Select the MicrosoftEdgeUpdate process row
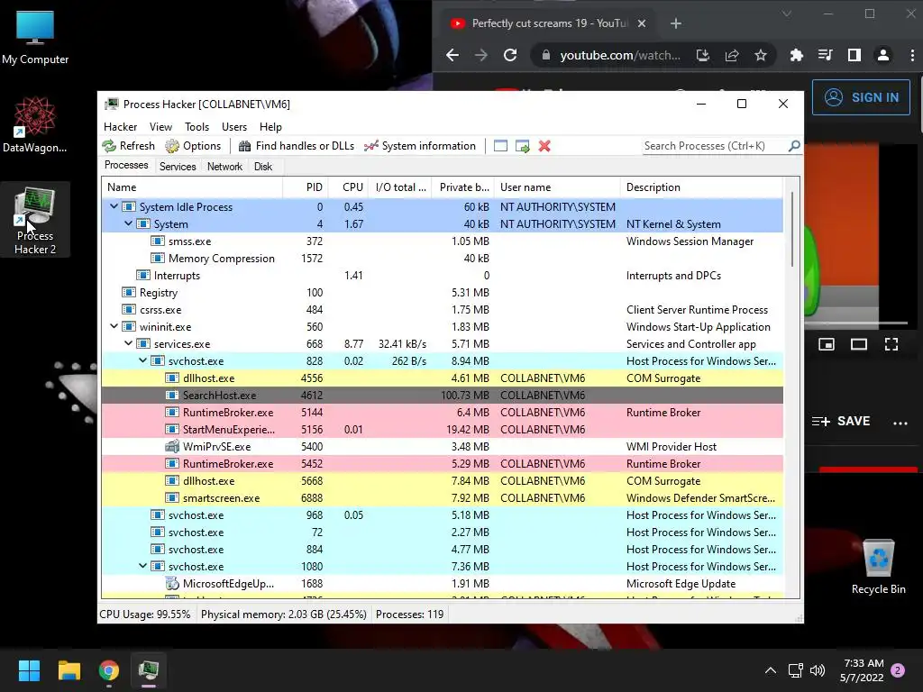This screenshot has height=692, width=923. (442, 584)
